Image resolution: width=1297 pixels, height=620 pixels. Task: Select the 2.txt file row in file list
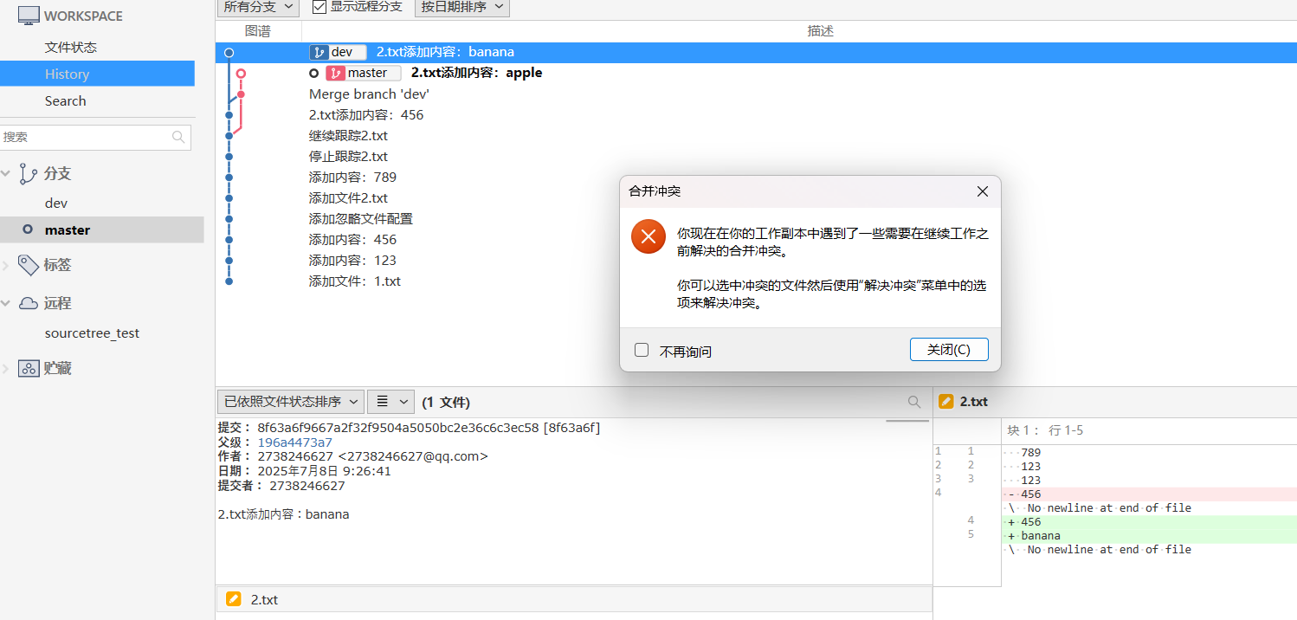click(574, 599)
